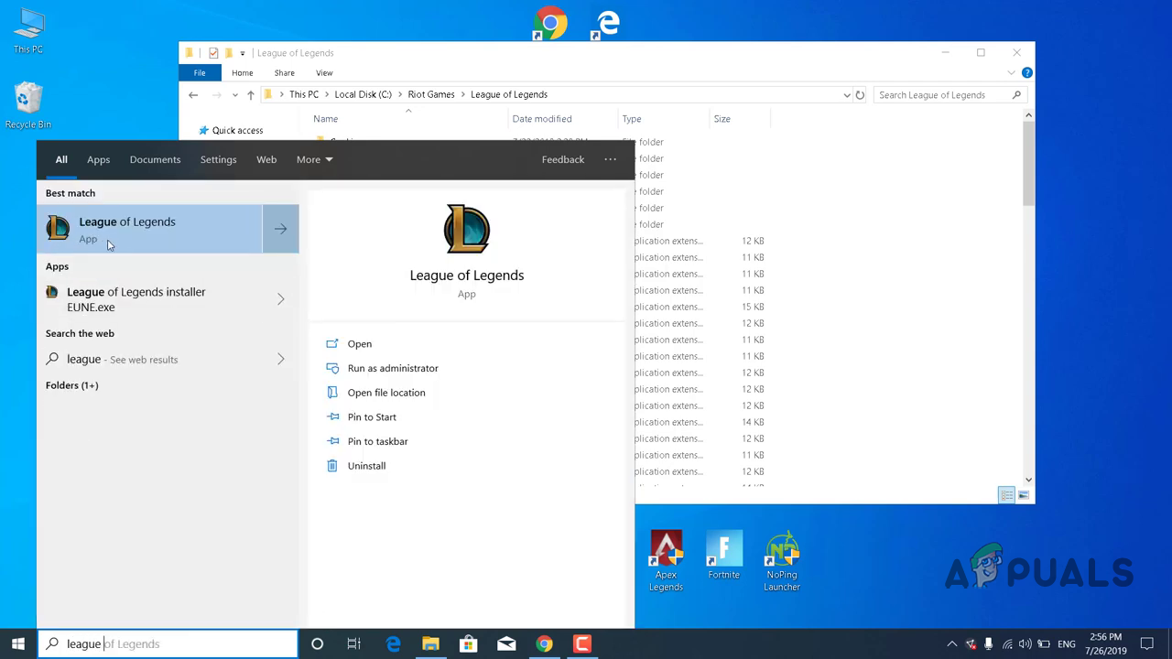Click Open file location
The height and width of the screenshot is (659, 1172).
coord(385,393)
